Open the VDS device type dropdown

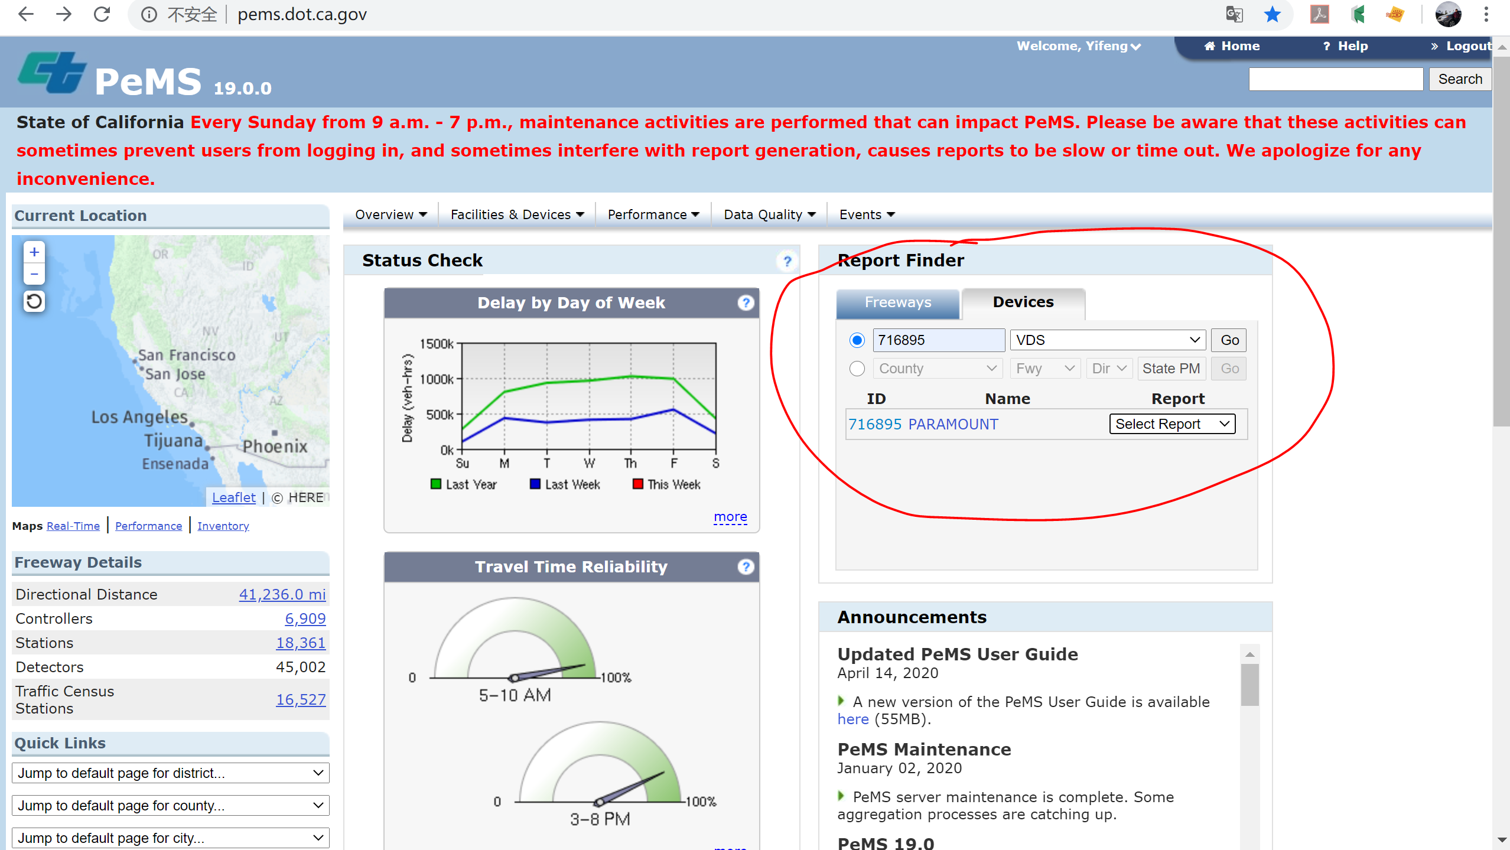tap(1108, 340)
